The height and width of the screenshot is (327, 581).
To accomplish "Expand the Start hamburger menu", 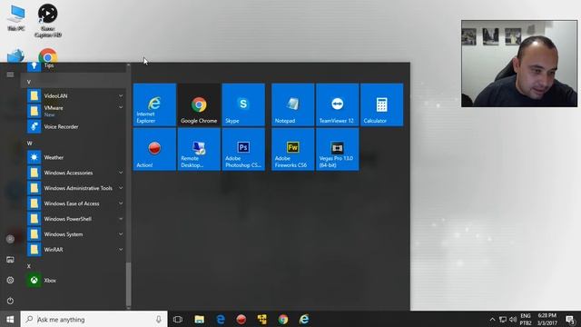I will click(x=10, y=74).
